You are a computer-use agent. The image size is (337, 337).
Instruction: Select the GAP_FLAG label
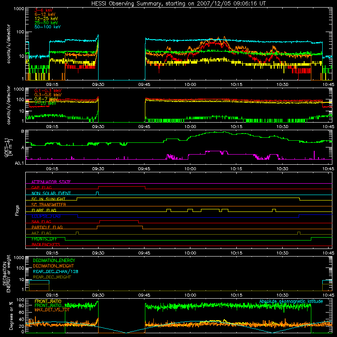click(x=41, y=187)
